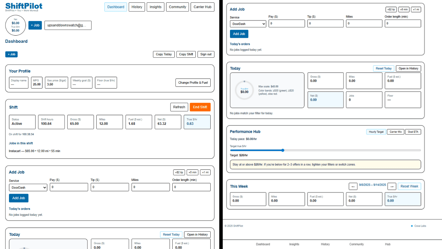Click Open in History in the left pane
The width and height of the screenshot is (442, 249).
[x=197, y=234]
